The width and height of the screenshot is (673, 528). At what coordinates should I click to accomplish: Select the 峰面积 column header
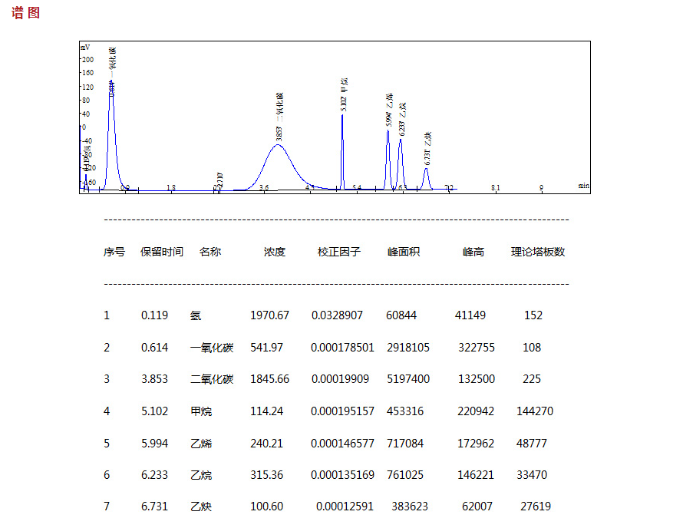coord(404,252)
